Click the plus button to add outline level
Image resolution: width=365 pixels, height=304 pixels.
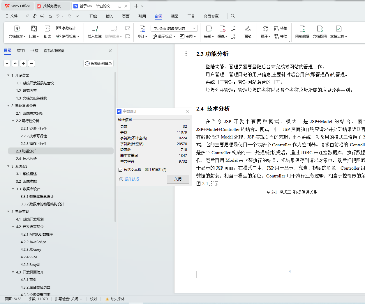(x=24, y=63)
